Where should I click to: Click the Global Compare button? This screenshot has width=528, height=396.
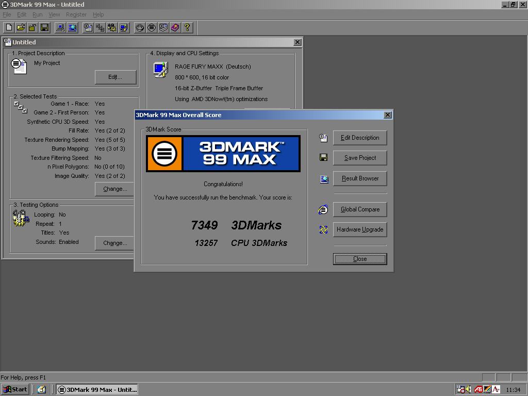coord(360,209)
